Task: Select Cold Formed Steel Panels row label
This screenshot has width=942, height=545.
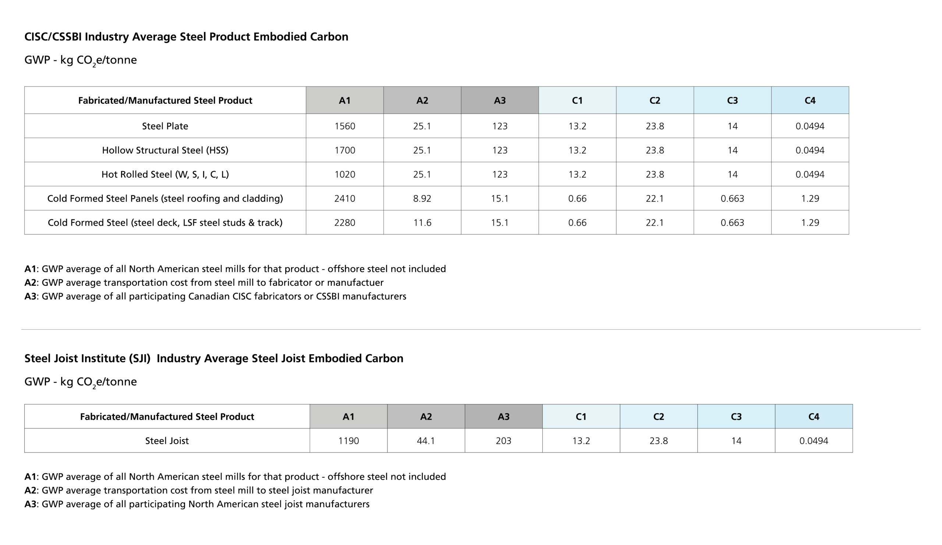Action: [165, 198]
